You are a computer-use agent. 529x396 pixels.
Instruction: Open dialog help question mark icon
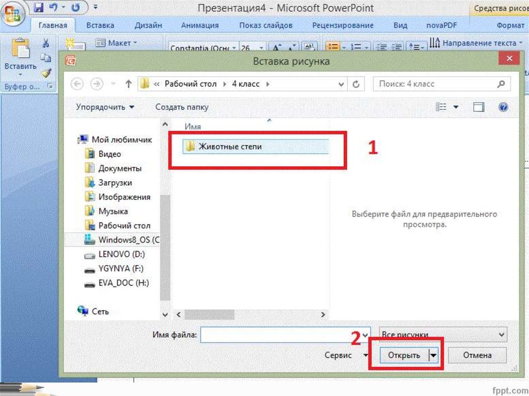[503, 107]
